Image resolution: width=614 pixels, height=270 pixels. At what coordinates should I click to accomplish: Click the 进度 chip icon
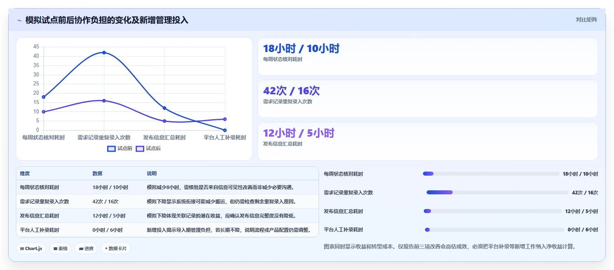tap(81, 248)
